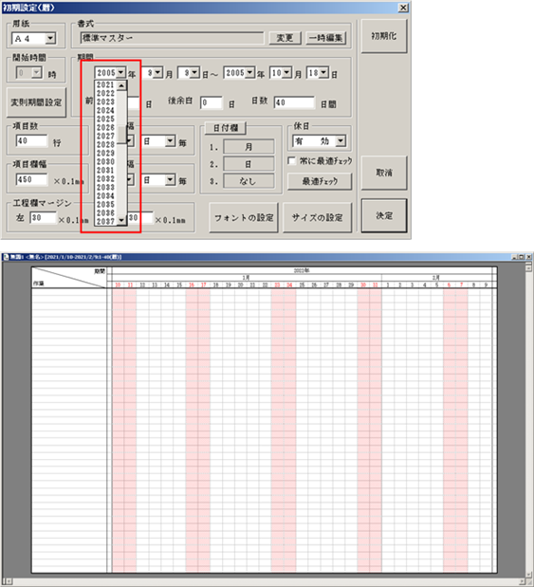Click the 1月 month header in chart
Image resolution: width=534 pixels, height=587 pixels.
coord(246,278)
